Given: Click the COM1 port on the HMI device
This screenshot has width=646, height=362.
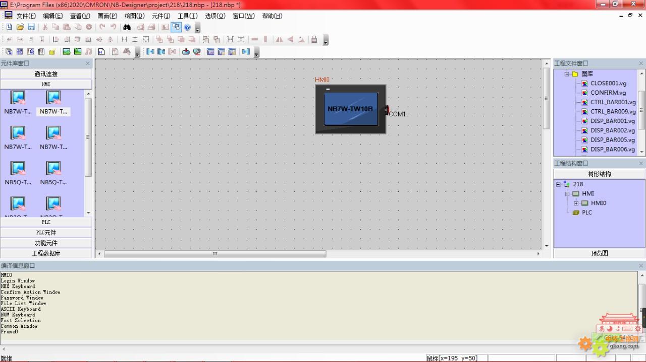Looking at the screenshot, I should point(388,110).
